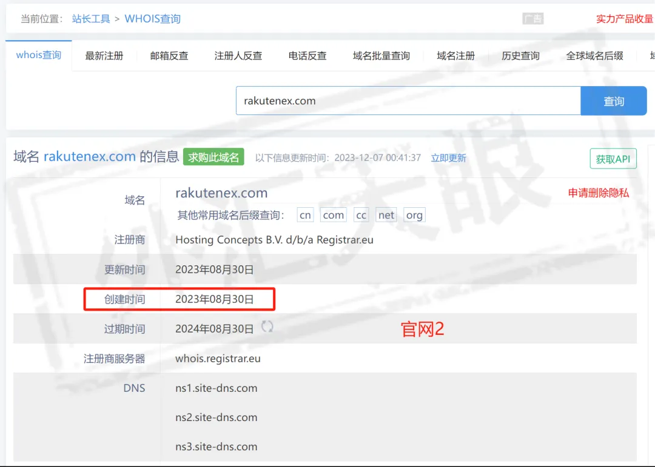This screenshot has height=467, width=655.
Task: Click the domain name rakutenex.com in the 域名 row
Action: pyautogui.click(x=221, y=193)
